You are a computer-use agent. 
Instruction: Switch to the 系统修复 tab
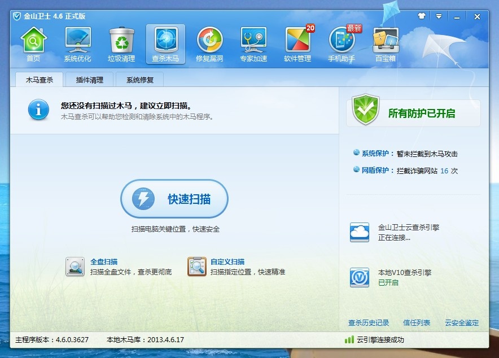click(x=139, y=80)
